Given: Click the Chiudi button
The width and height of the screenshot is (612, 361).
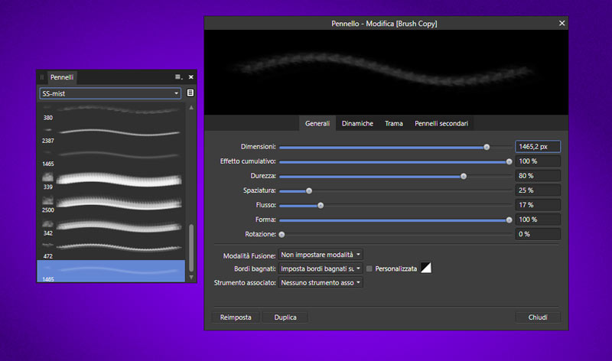Looking at the screenshot, I should (538, 317).
